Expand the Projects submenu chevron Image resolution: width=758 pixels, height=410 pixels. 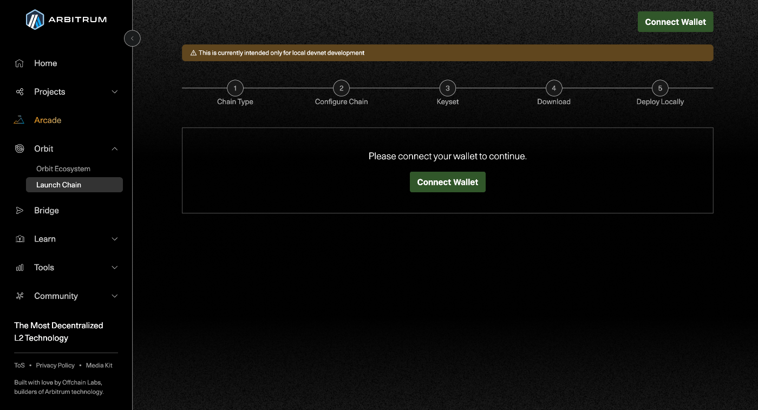pyautogui.click(x=115, y=92)
